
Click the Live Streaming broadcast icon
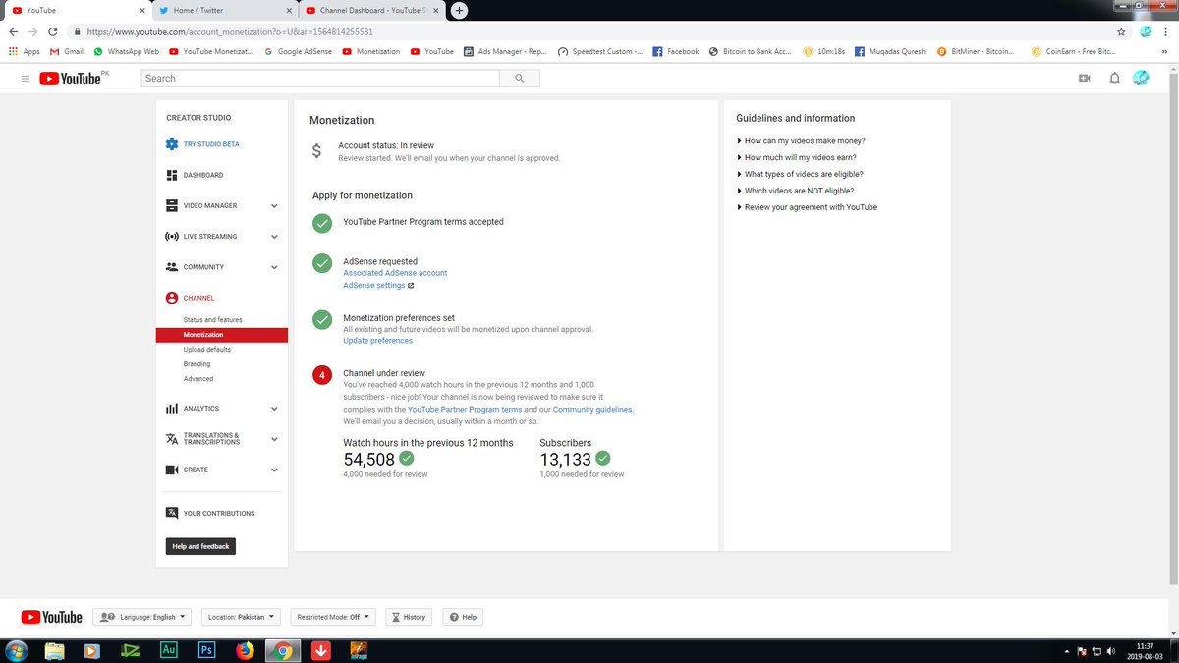pos(172,237)
